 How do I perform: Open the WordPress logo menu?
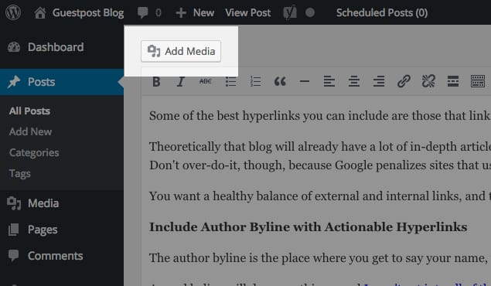(13, 12)
